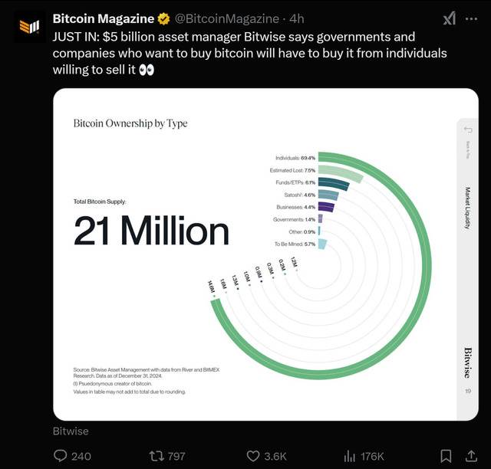Reply to the tweet via comment icon
Viewport: 491px width, 469px height.
click(x=61, y=456)
